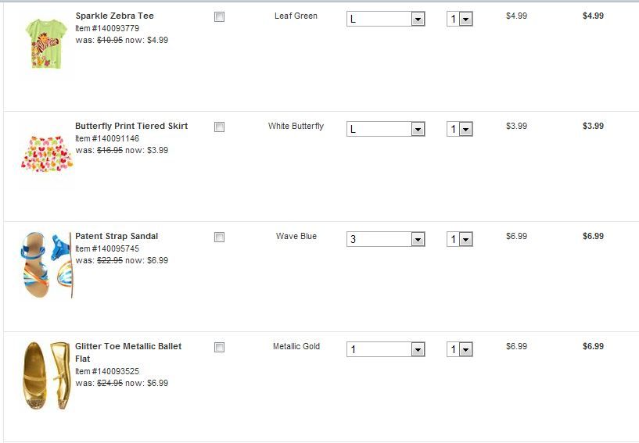
Task: Enable the Glitter Toe Ballet Flat checkbox
Action: 219,347
